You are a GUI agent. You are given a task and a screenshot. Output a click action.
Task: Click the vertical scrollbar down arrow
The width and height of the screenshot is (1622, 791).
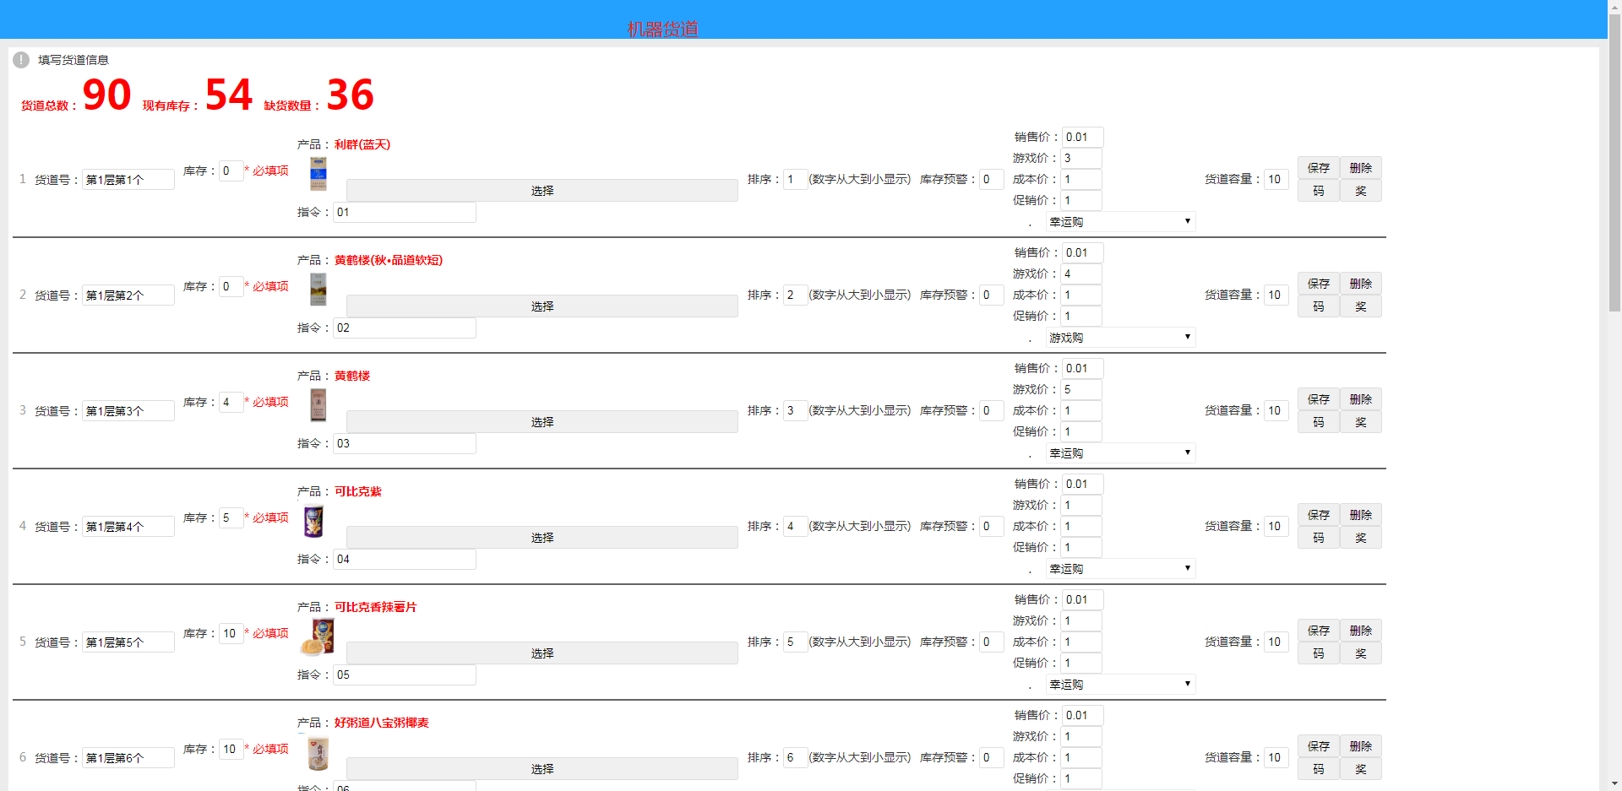click(1614, 783)
